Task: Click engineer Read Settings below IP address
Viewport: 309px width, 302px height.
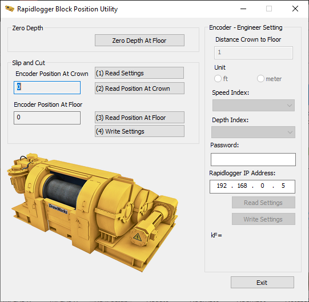Action: [263, 203]
